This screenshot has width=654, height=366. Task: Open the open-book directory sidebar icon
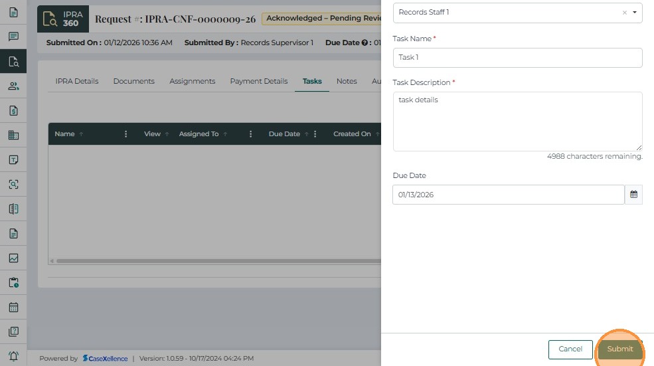[x=13, y=209]
